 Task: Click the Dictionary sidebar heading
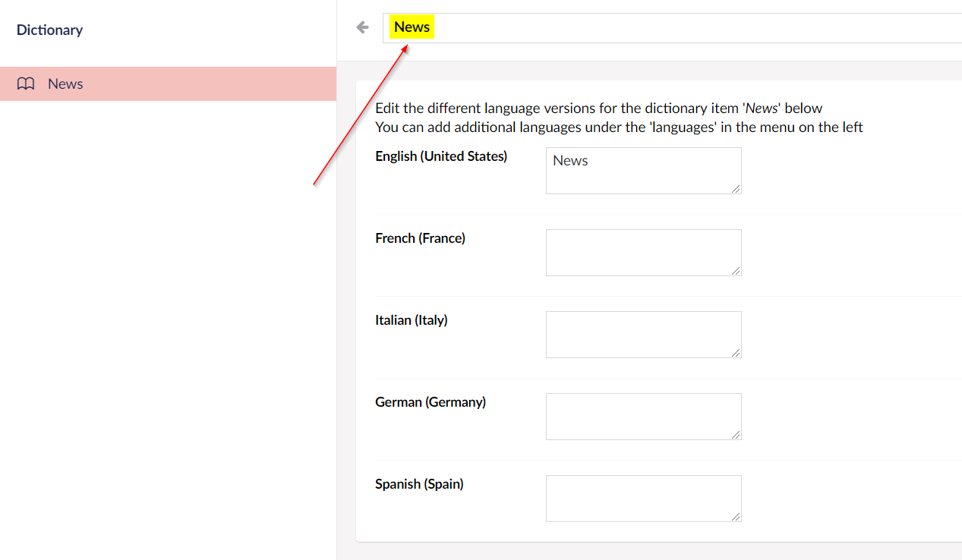click(49, 30)
